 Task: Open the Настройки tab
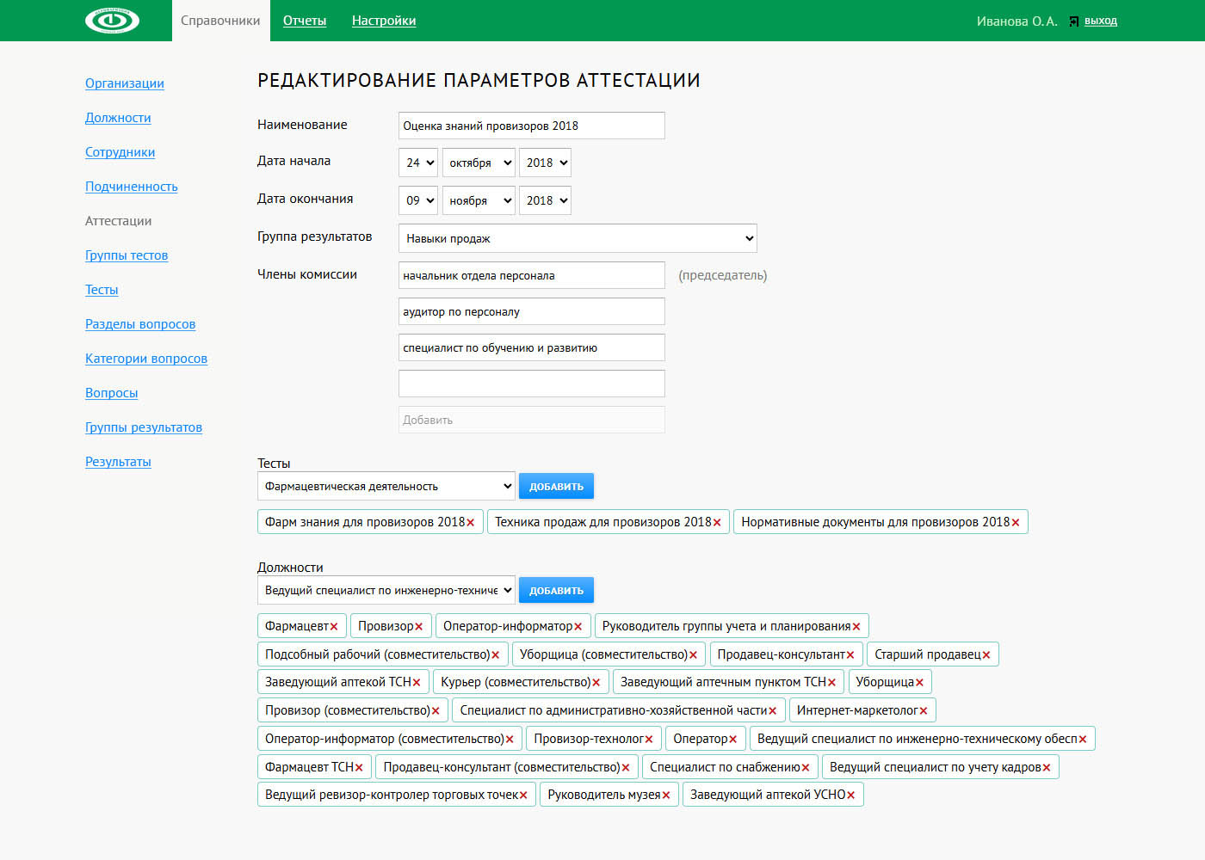click(x=384, y=21)
